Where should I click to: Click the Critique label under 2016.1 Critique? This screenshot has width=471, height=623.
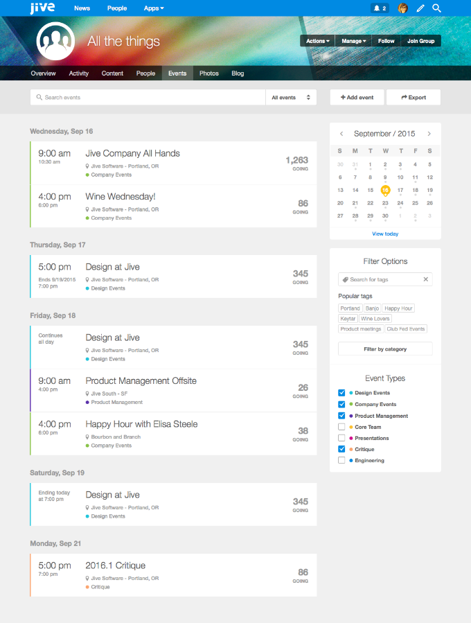click(100, 587)
